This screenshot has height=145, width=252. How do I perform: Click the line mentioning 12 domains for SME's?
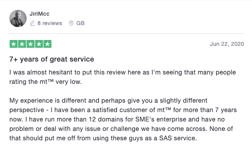117,120
